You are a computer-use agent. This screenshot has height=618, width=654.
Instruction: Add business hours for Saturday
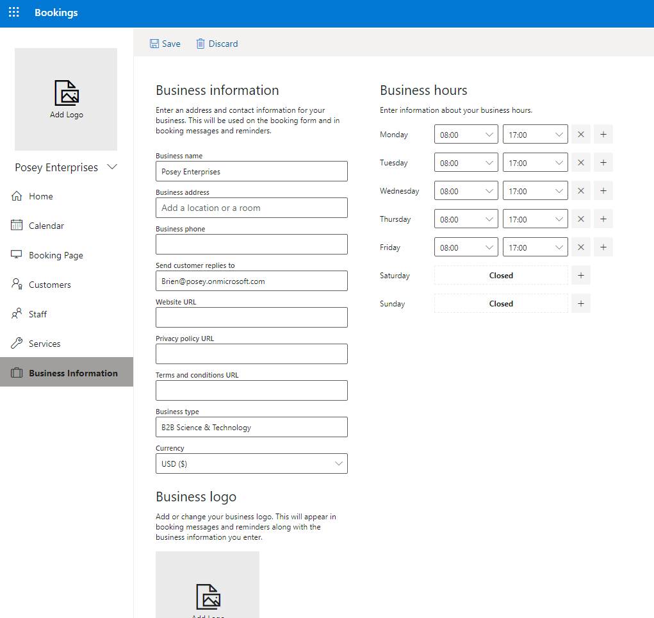click(x=580, y=275)
